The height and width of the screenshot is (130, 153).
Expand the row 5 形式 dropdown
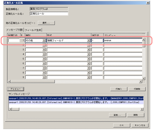click(x=89, y=59)
